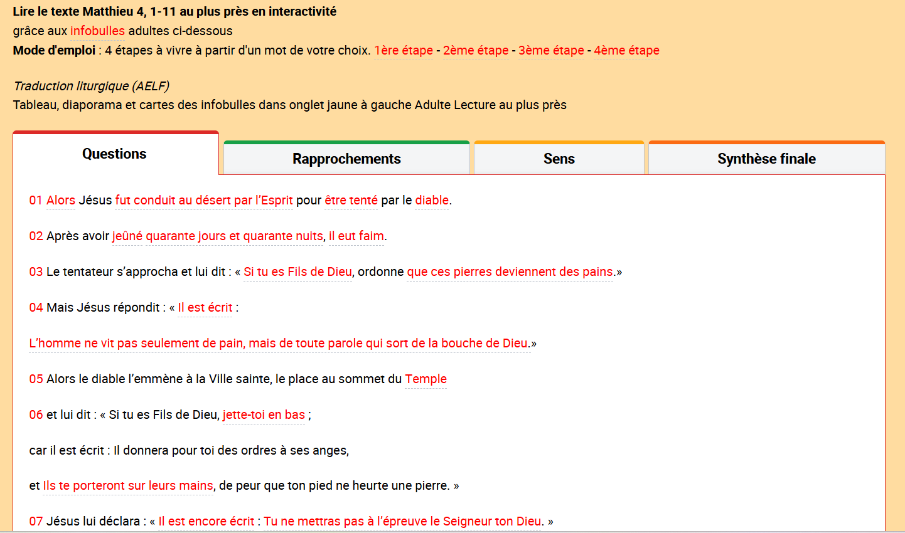Viewport: 905px width, 533px height.
Task: Open infobulle for fut conduit au désert par l'Esprit
Action: [x=203, y=200]
